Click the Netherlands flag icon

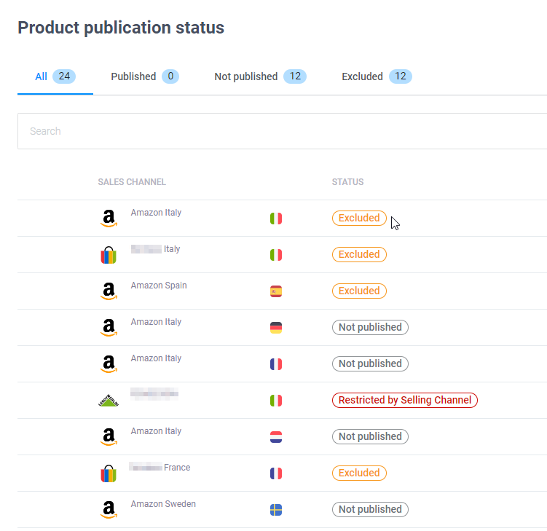[276, 437]
